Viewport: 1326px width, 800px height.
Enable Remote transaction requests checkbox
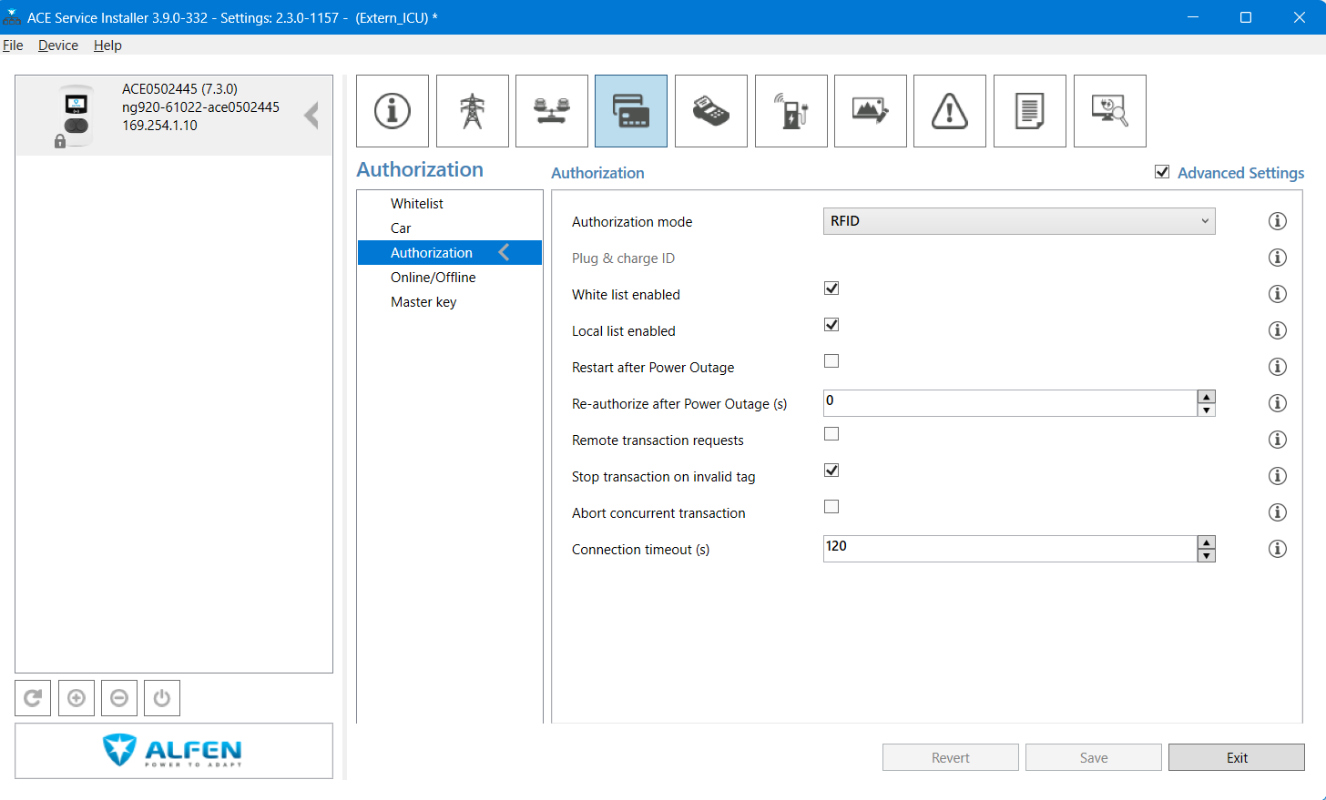(831, 434)
